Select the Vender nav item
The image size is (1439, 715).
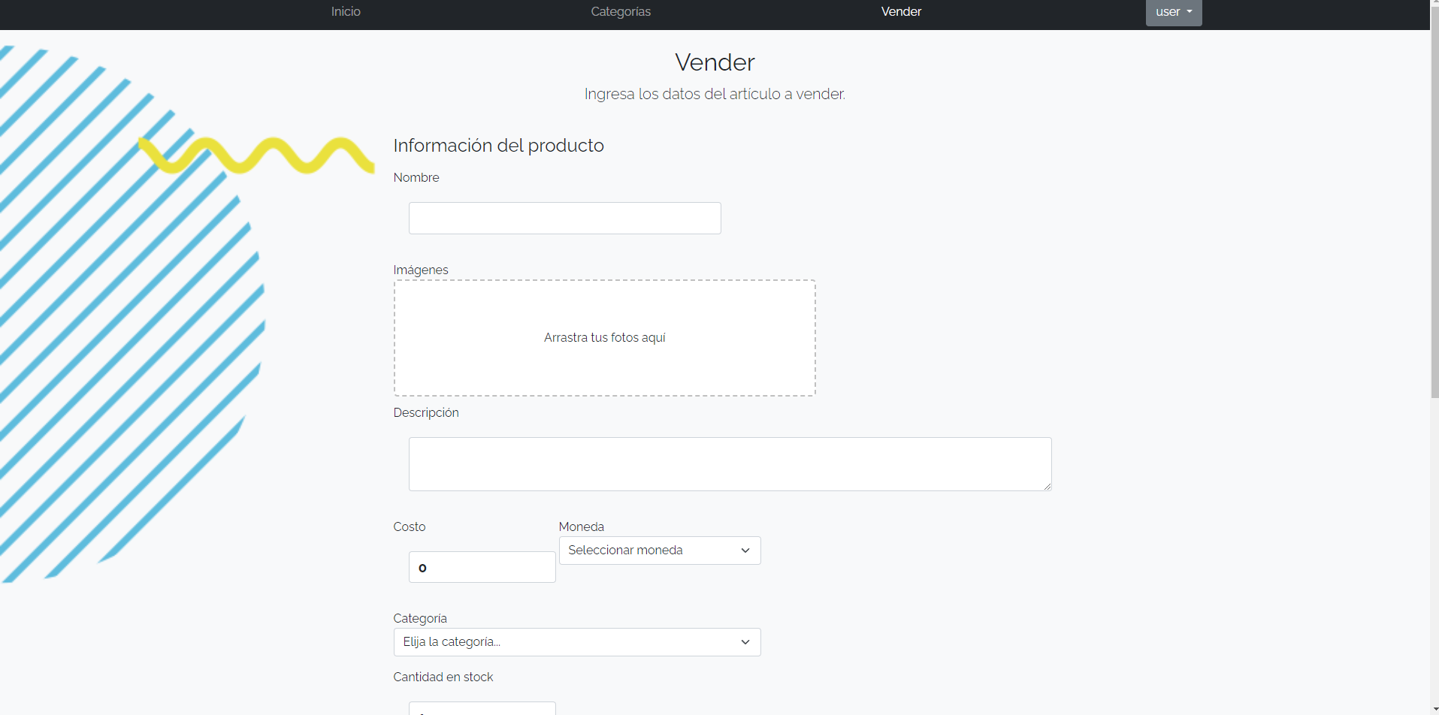click(x=901, y=11)
